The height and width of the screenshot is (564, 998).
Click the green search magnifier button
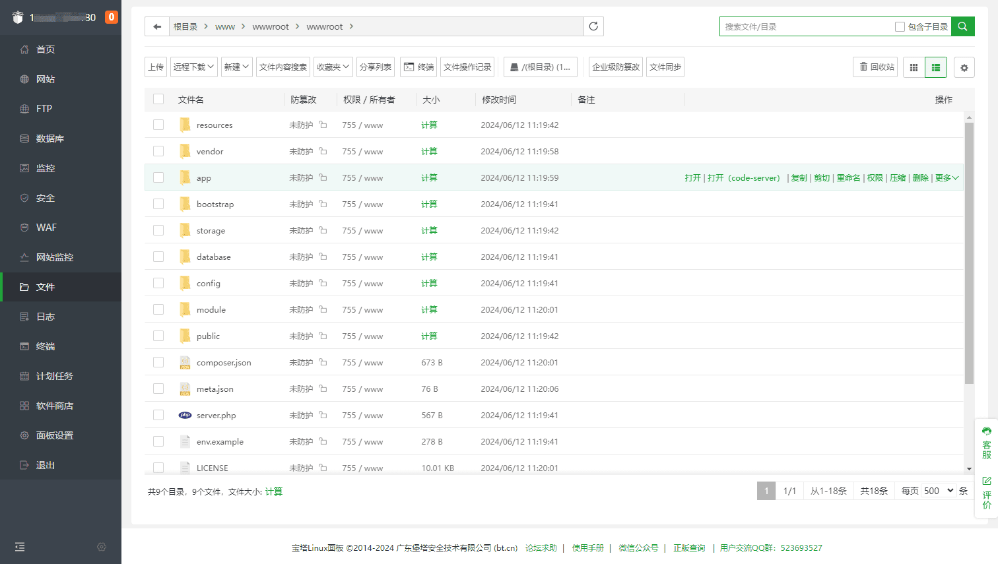(x=963, y=26)
